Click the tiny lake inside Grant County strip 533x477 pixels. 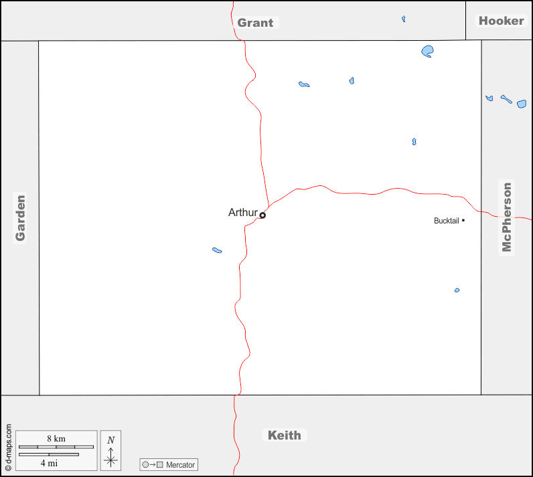click(x=404, y=19)
